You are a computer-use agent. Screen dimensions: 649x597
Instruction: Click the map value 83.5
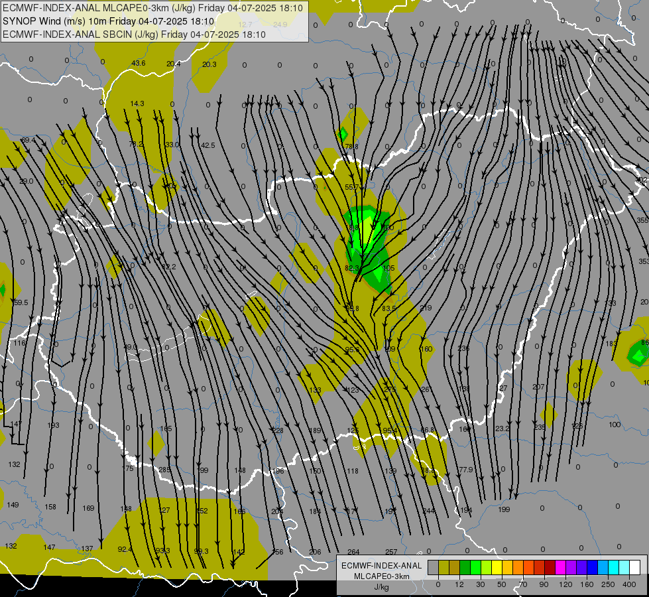[x=389, y=308]
